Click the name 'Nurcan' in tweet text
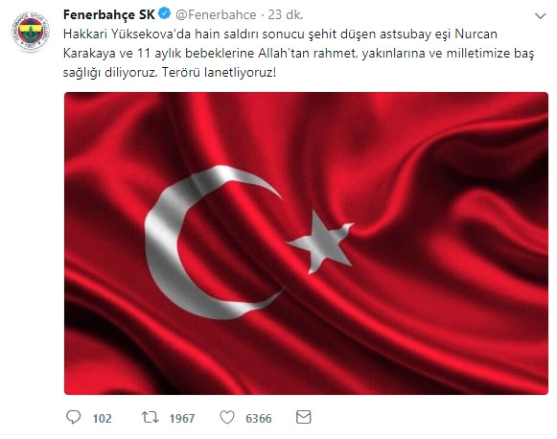 point(476,35)
